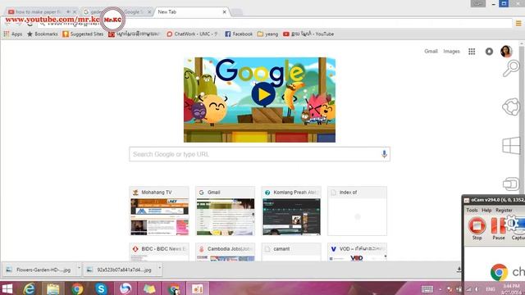The height and width of the screenshot is (295, 525).
Task: Open the Bookmarks star folder
Action: 42,34
